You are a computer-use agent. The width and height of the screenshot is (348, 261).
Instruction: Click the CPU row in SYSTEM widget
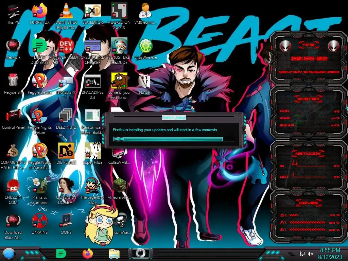(309, 111)
